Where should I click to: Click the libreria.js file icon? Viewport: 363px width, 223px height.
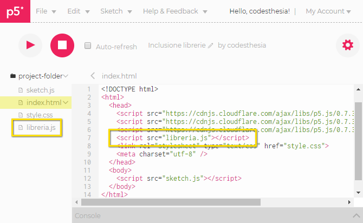tap(21, 127)
